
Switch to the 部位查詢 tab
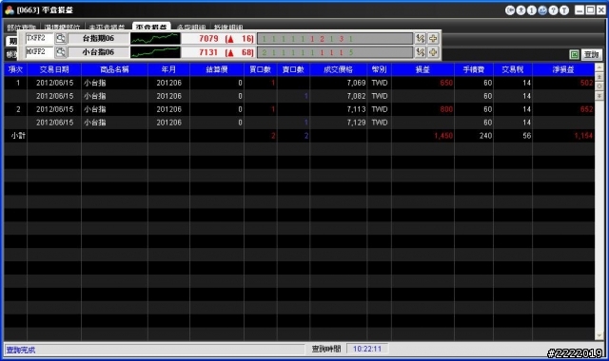point(21,27)
